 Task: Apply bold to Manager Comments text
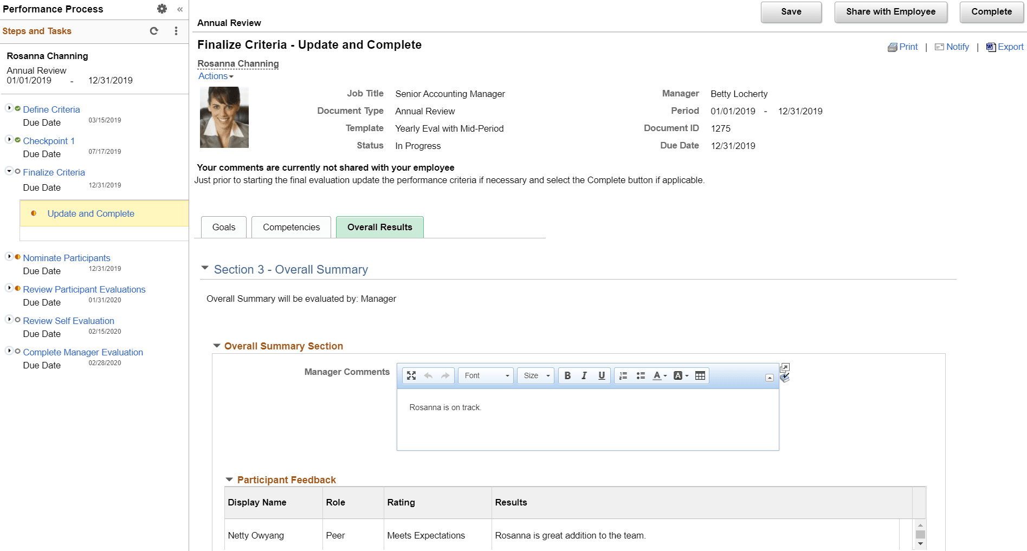[567, 375]
